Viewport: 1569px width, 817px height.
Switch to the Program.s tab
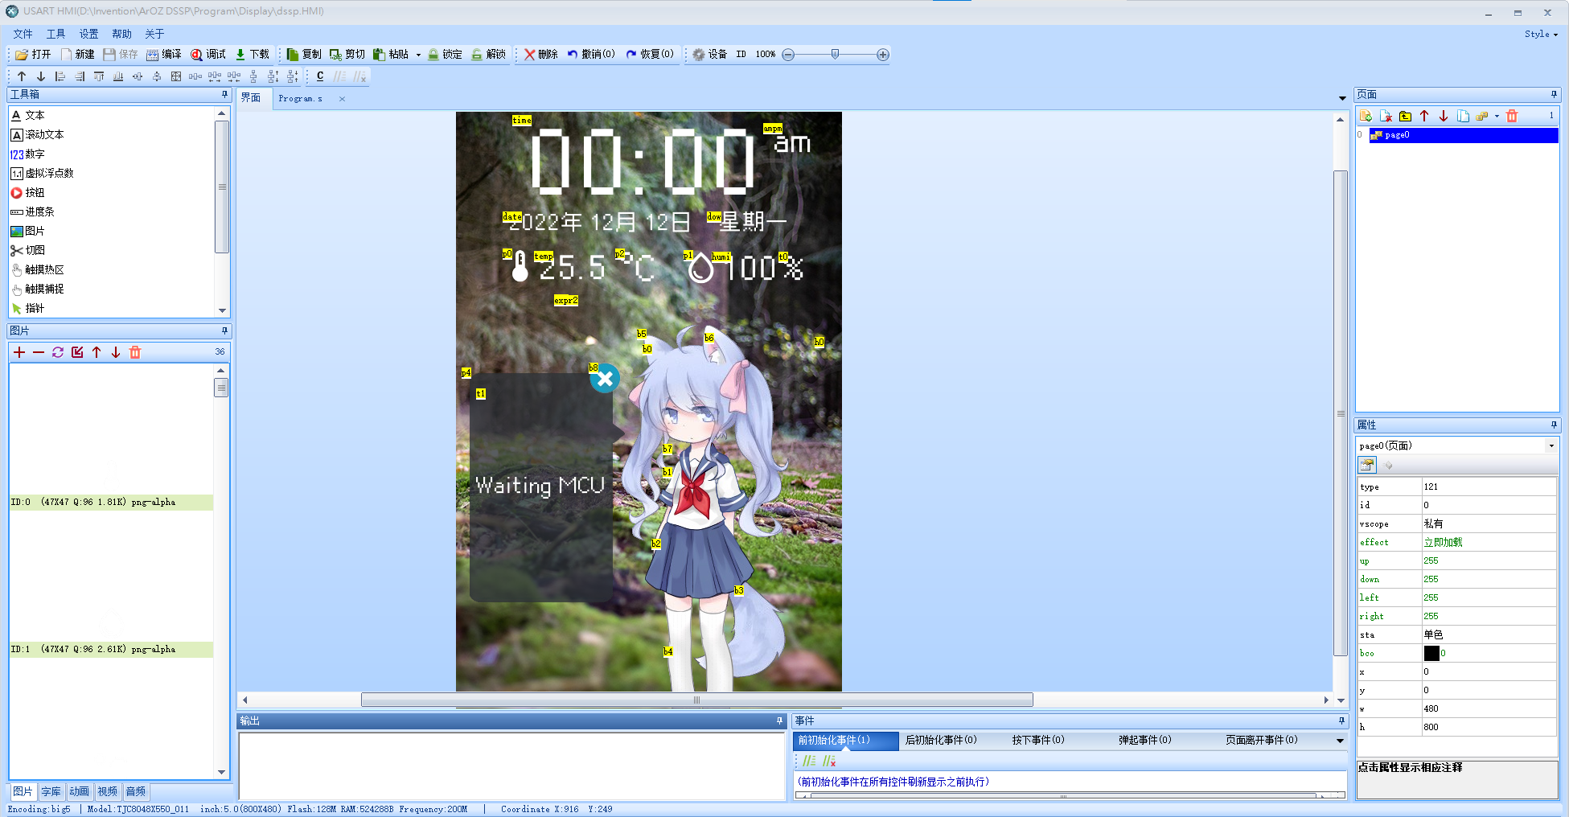(299, 98)
